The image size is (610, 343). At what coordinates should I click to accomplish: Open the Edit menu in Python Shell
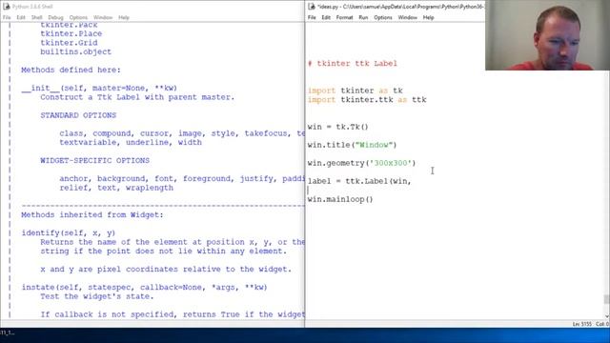(x=21, y=17)
